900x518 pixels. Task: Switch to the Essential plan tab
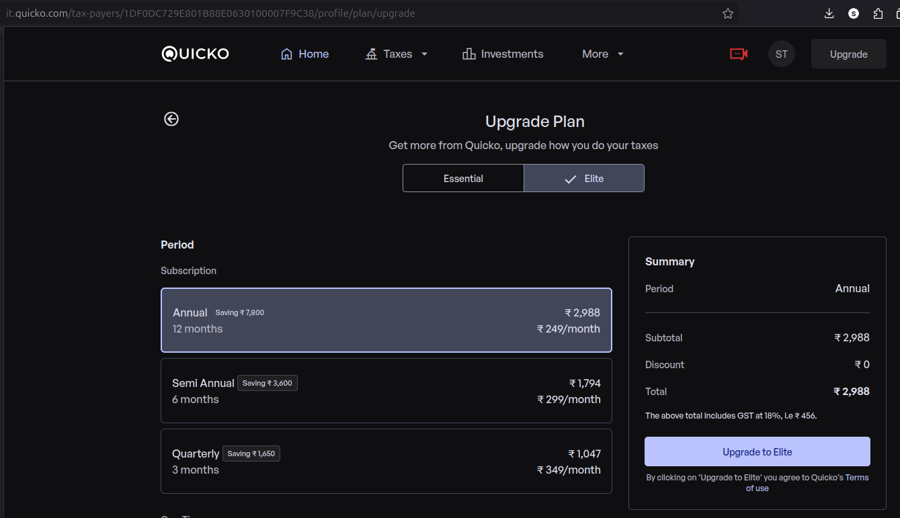click(x=463, y=179)
